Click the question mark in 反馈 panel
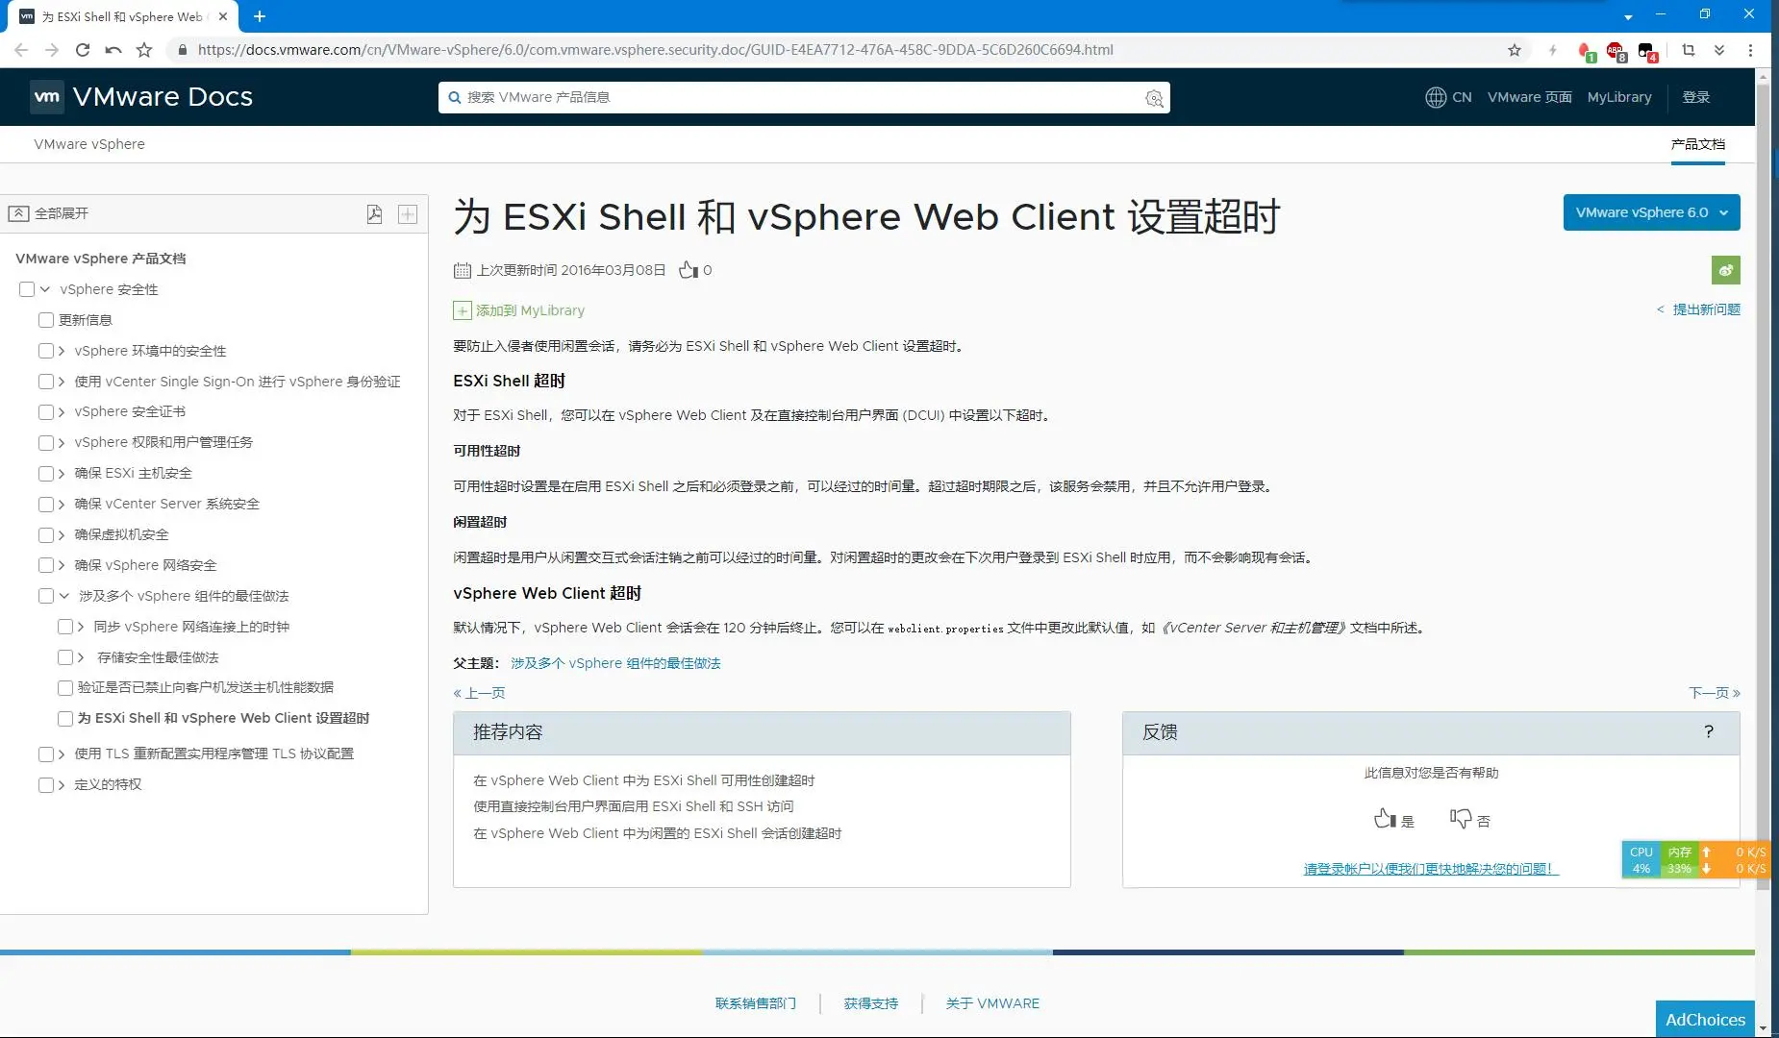Screen dimensions: 1779x1038 point(1709,732)
